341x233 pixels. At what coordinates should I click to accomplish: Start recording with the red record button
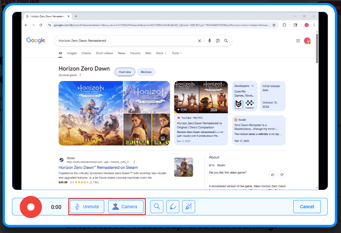click(31, 207)
